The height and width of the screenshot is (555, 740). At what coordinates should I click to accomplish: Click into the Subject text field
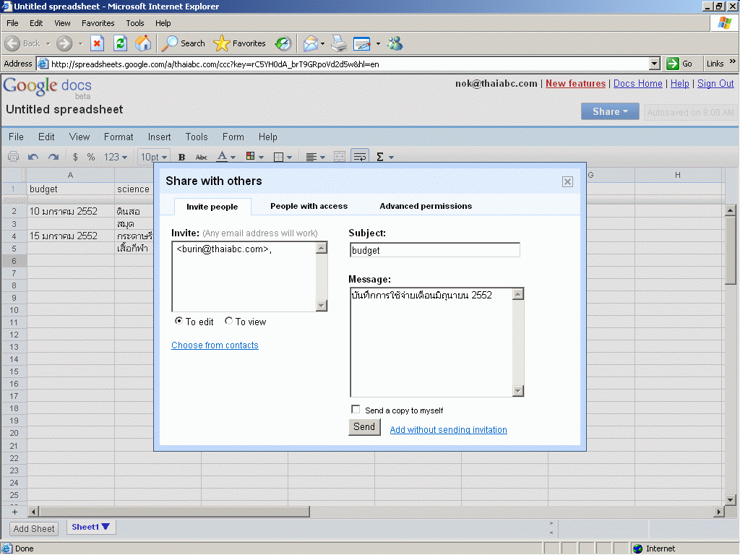434,250
